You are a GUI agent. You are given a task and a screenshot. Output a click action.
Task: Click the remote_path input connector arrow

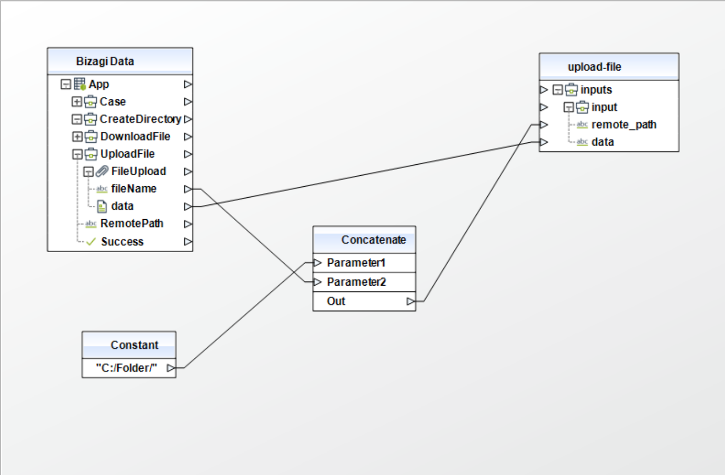pos(544,125)
